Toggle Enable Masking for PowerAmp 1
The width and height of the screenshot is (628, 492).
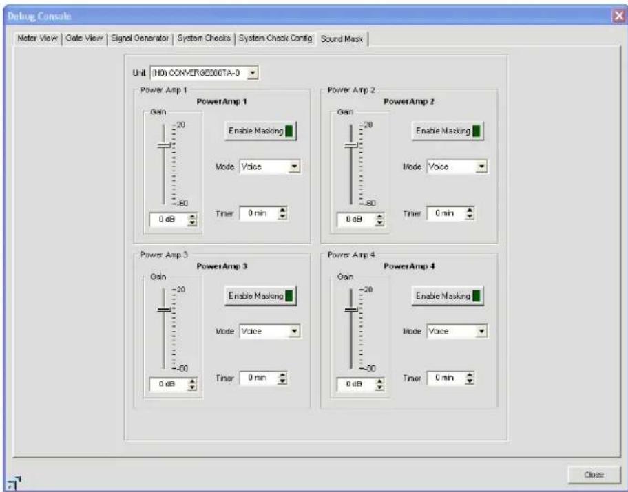click(260, 131)
